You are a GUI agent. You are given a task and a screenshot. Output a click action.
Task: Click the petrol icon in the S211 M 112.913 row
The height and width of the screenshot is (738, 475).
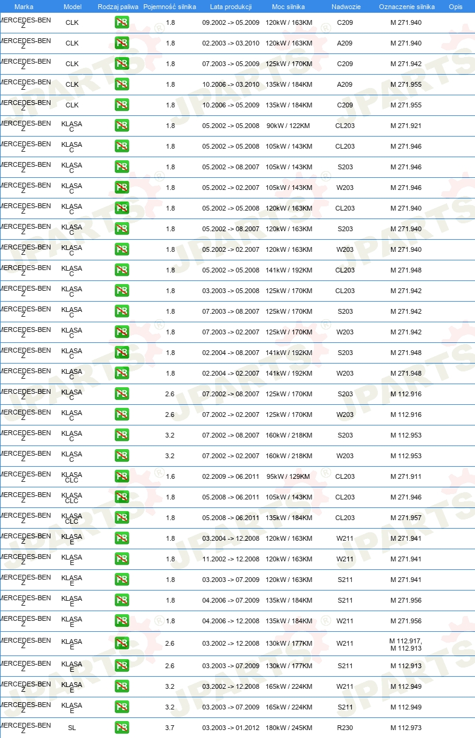(x=121, y=666)
